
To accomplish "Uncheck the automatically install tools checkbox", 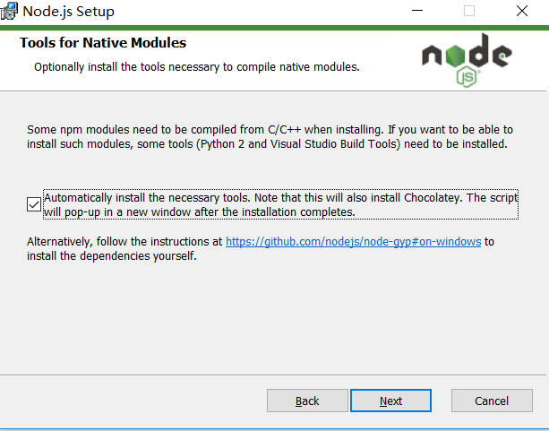I will click(x=34, y=204).
